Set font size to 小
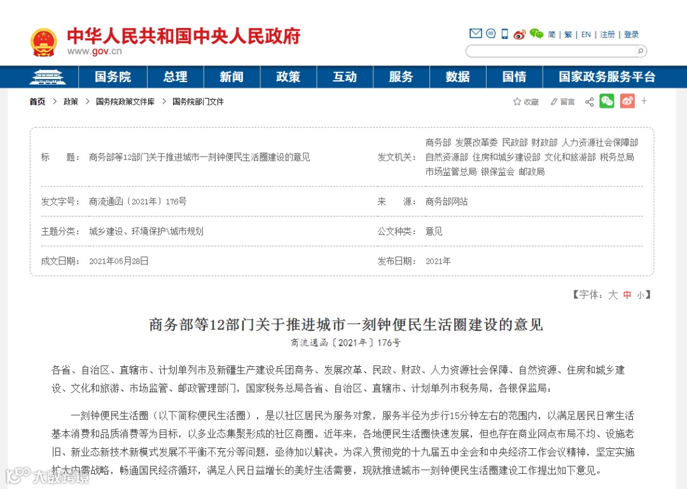The width and height of the screenshot is (687, 489). tap(640, 295)
